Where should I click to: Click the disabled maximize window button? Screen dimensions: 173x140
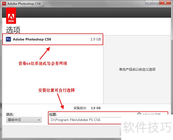(156, 3)
